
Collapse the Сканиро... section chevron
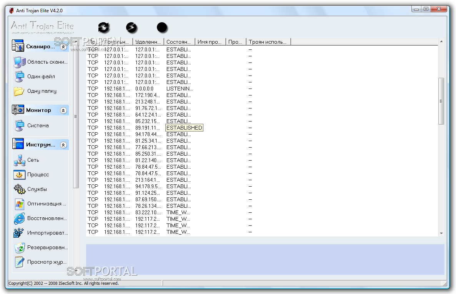63,47
